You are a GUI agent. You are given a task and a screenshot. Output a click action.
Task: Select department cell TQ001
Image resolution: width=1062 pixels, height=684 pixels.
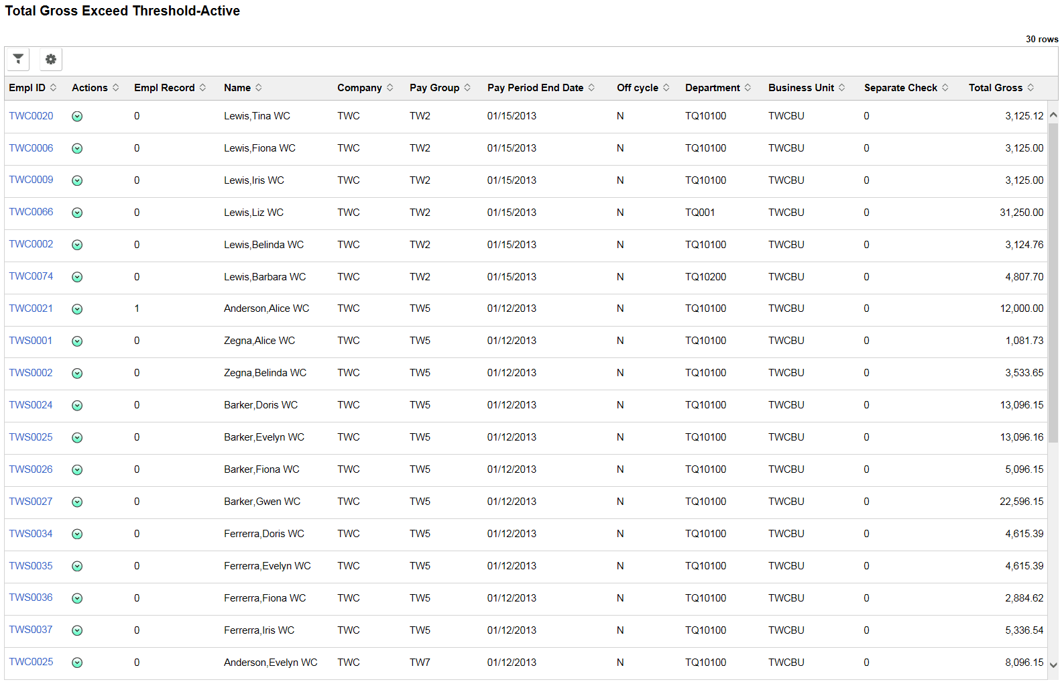click(700, 213)
